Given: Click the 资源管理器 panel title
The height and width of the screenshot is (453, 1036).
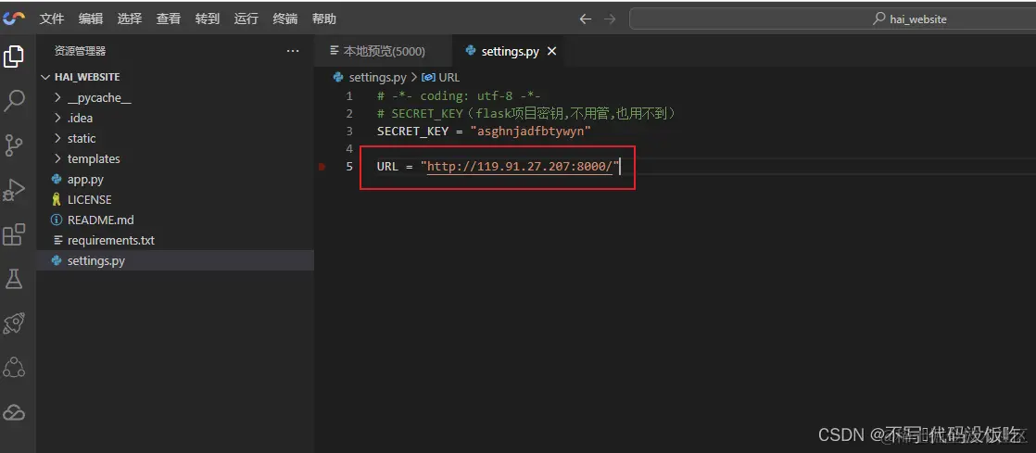Looking at the screenshot, I should (x=80, y=51).
